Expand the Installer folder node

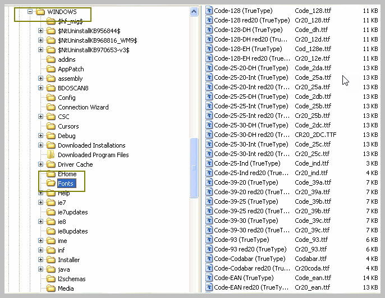41,260
